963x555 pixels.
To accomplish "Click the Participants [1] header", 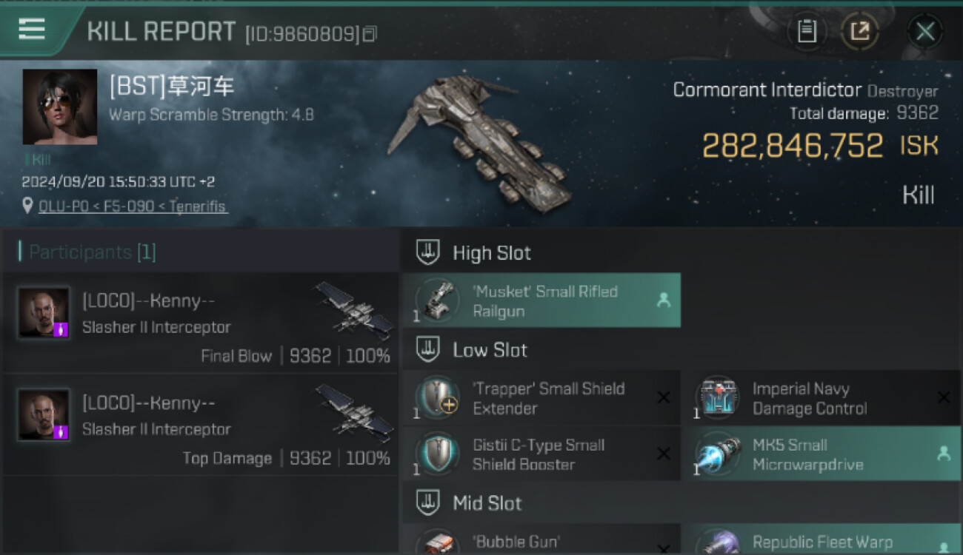I will coord(87,252).
